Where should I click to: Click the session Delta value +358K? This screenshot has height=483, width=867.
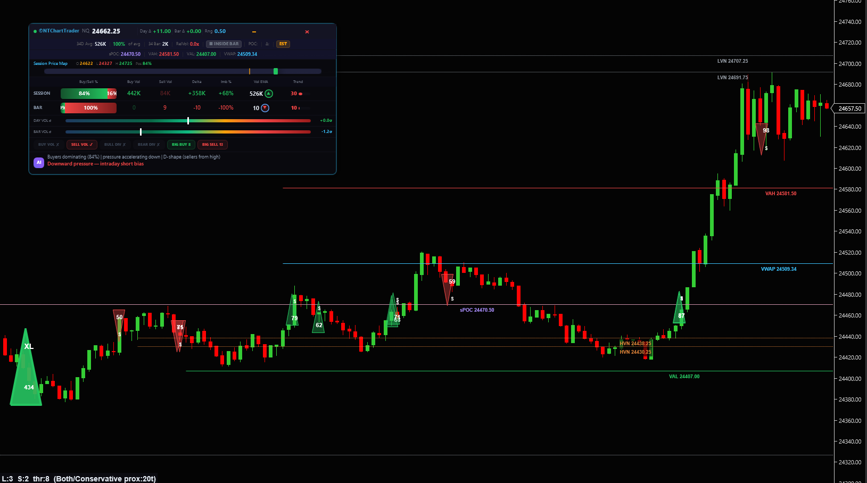coord(197,94)
